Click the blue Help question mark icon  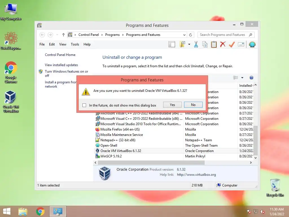click(x=251, y=78)
